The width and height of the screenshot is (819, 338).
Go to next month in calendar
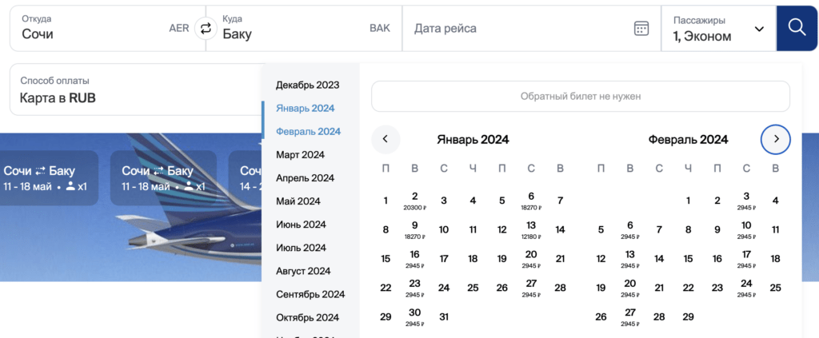pos(776,139)
